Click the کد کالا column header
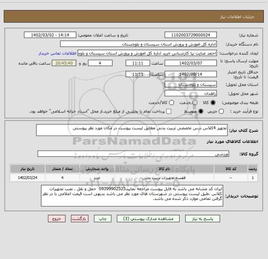Viewport: 268px width, 259px height. coord(231,169)
